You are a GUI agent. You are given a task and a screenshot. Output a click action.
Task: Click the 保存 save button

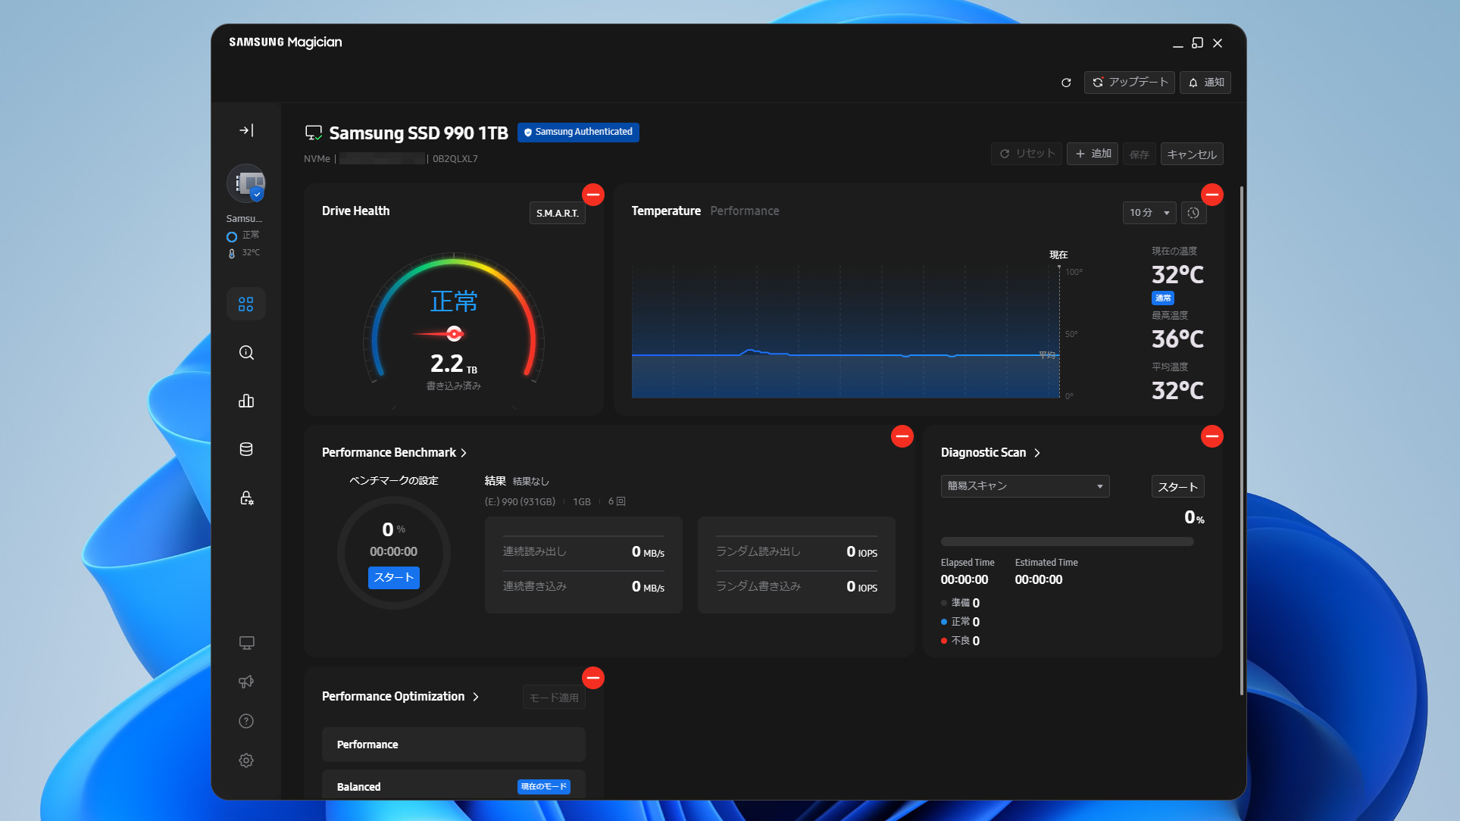coord(1140,154)
